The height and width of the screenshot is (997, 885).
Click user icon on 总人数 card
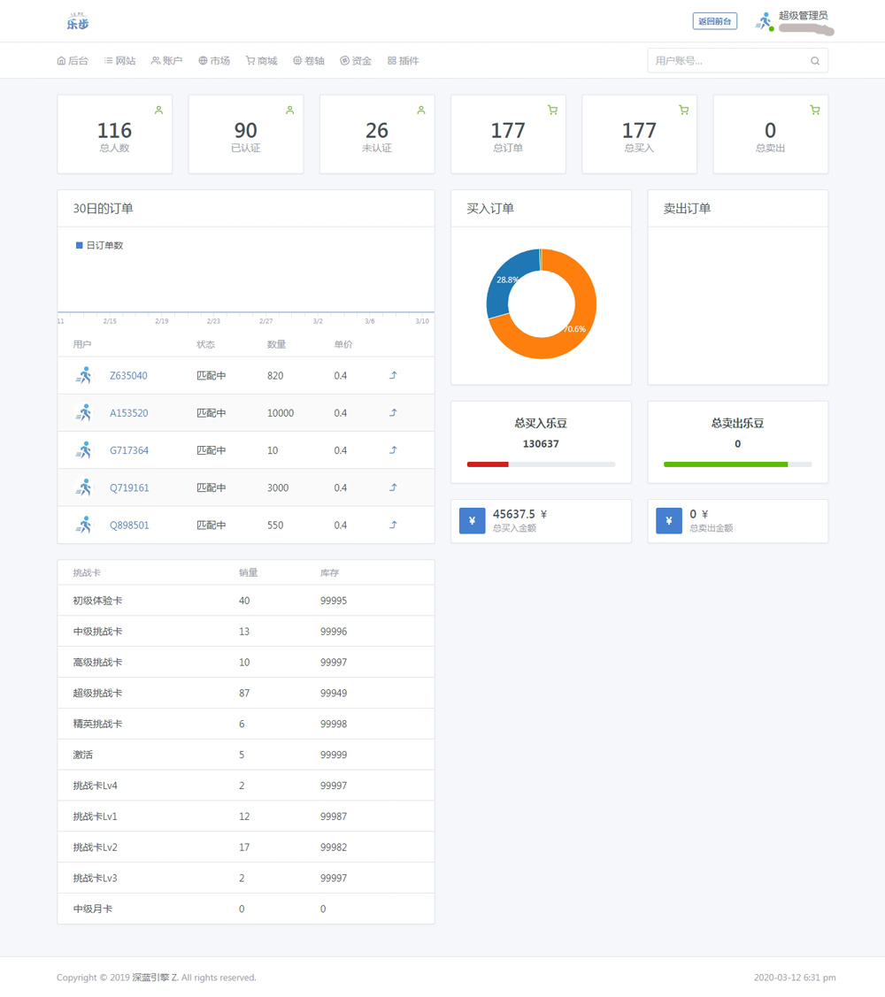click(x=159, y=111)
